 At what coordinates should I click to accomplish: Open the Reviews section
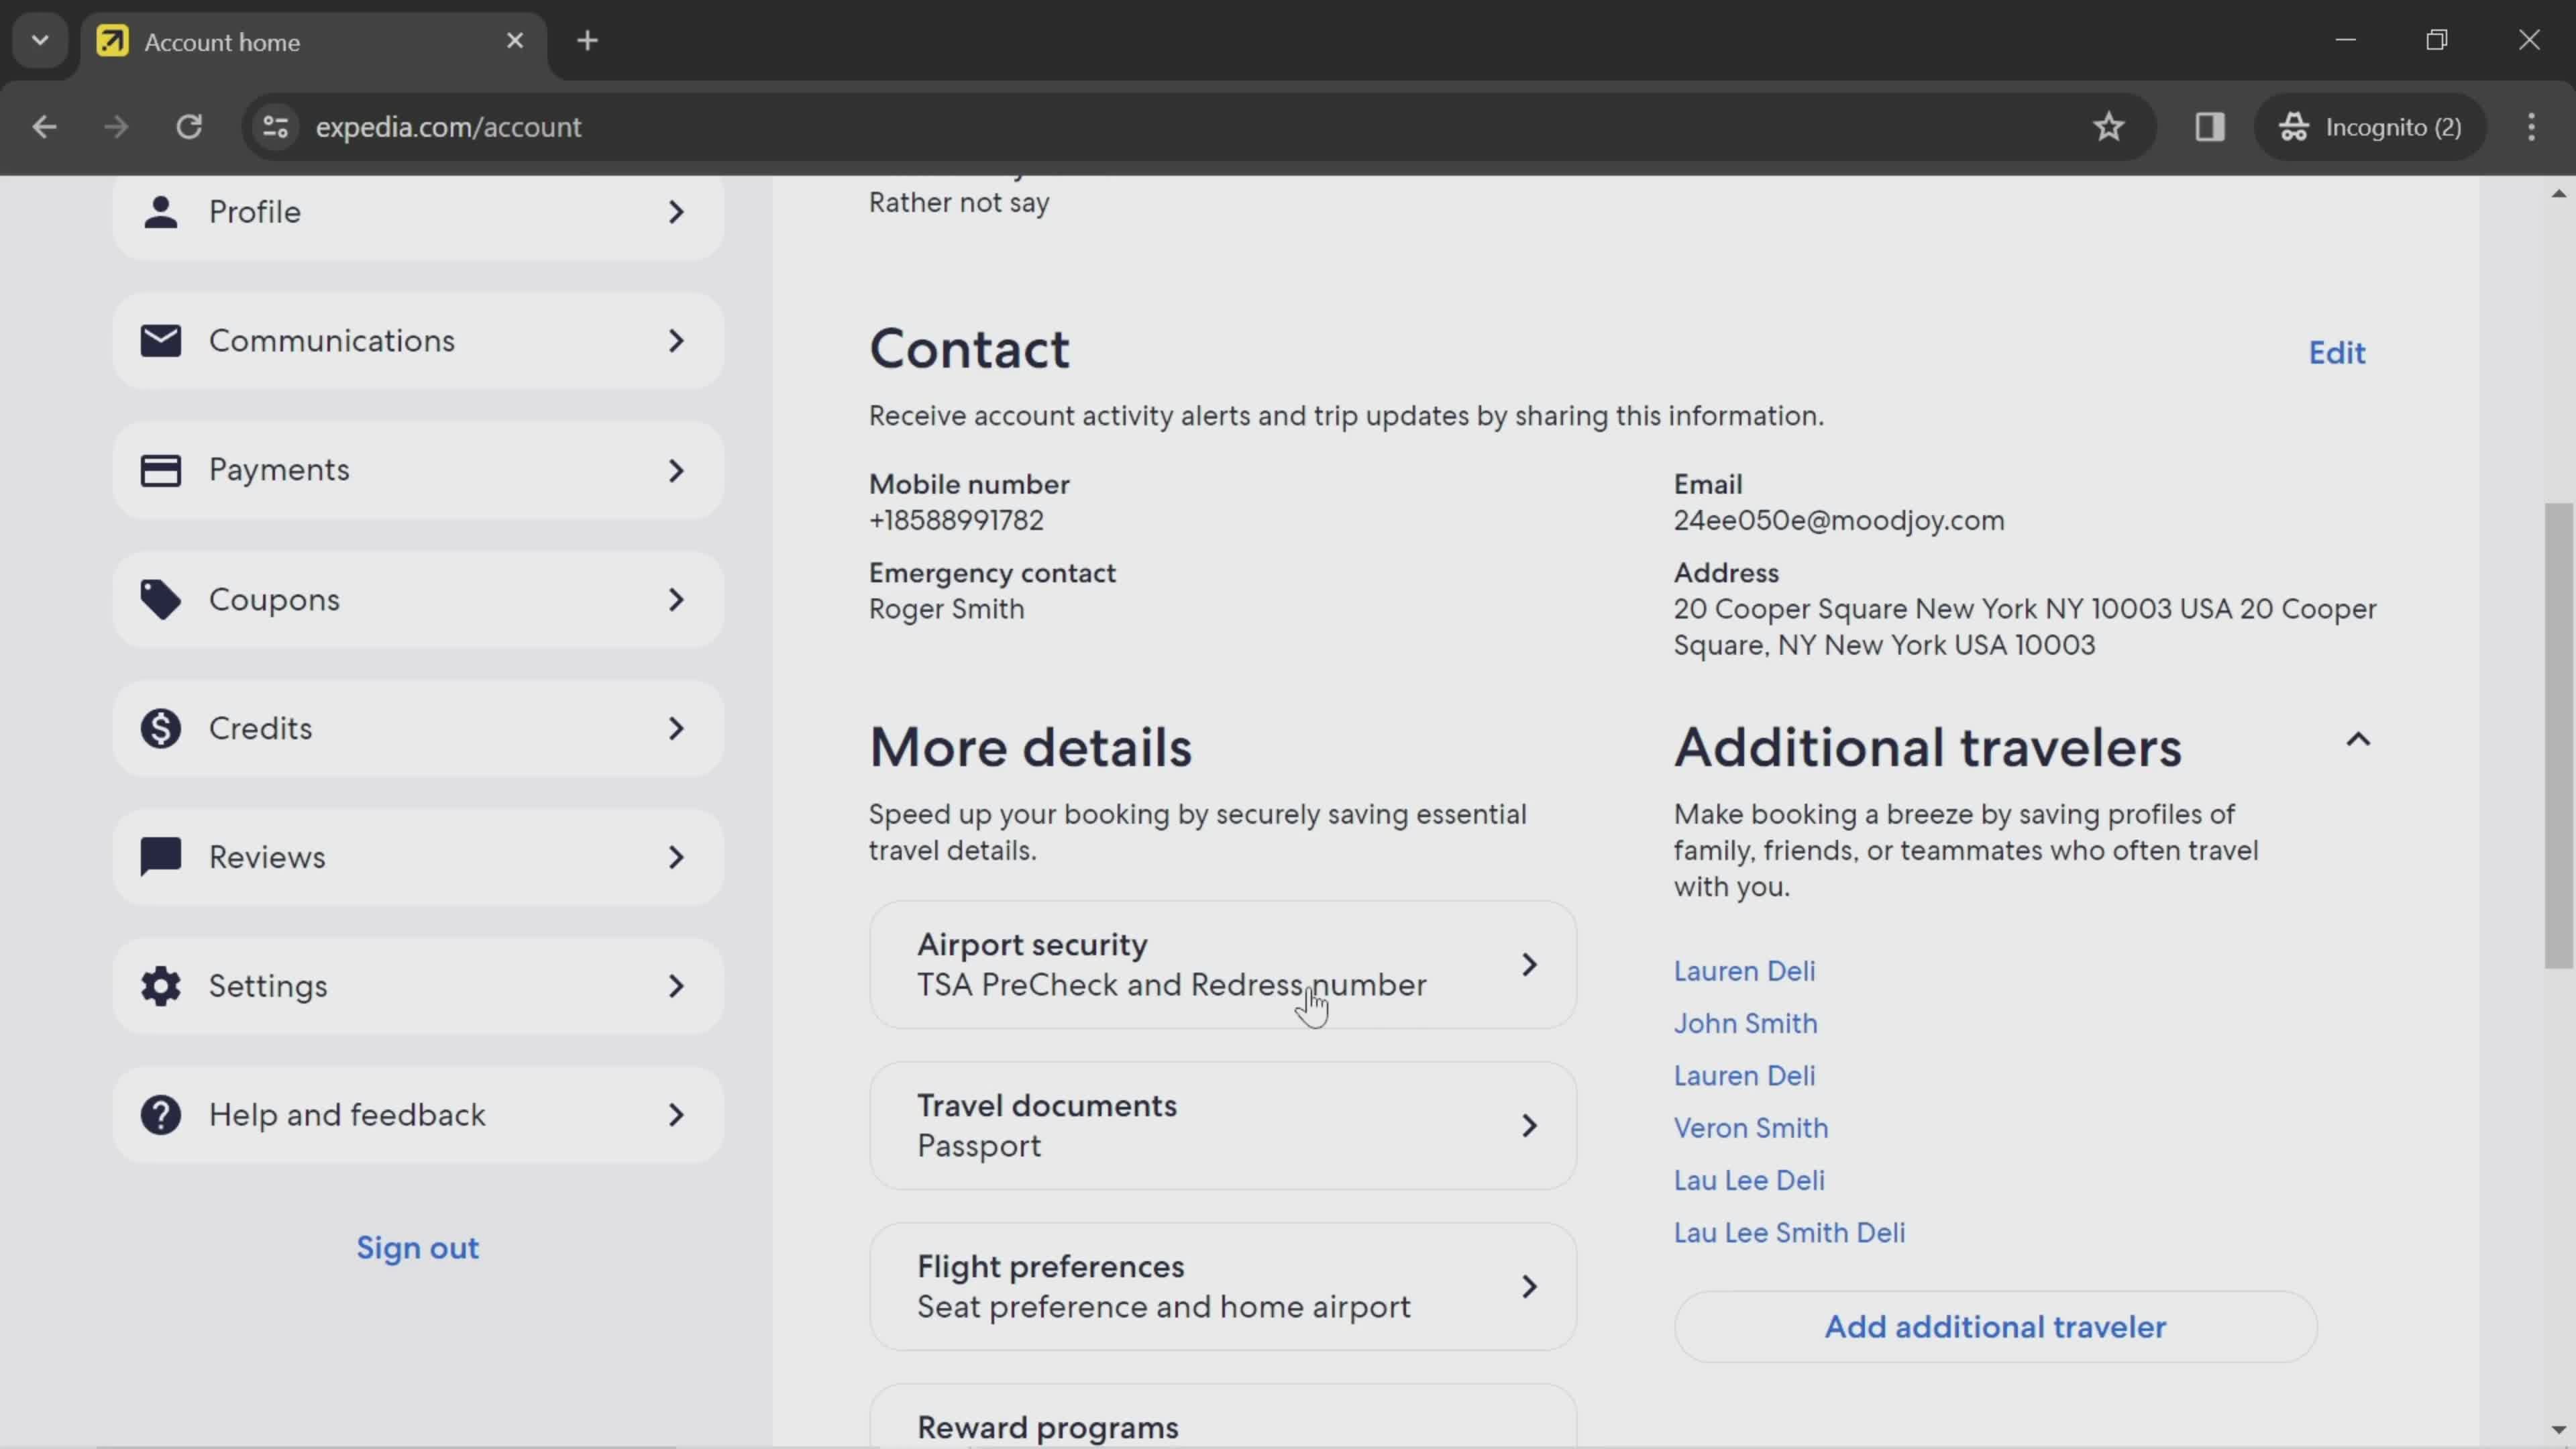[417, 856]
